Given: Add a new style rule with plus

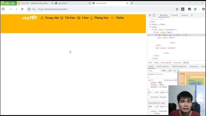Looking at the screenshot, I should 174,71.
